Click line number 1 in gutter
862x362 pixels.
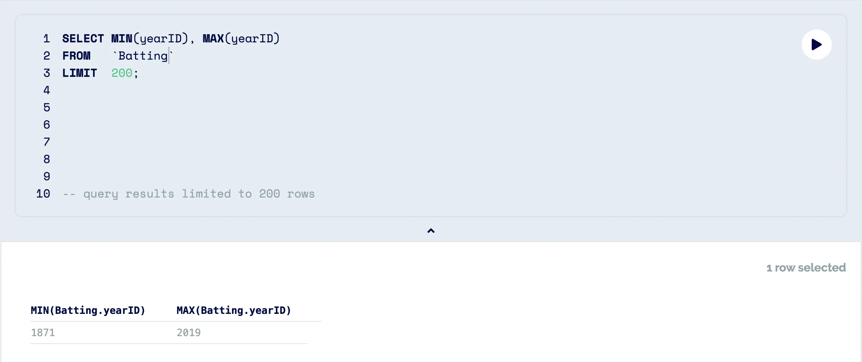[x=47, y=38]
